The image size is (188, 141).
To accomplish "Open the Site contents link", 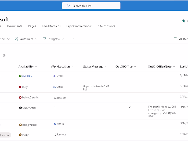I will [x=106, y=26].
